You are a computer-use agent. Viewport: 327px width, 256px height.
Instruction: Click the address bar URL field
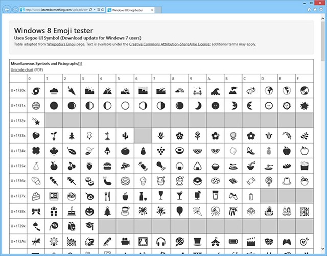tap(56, 10)
